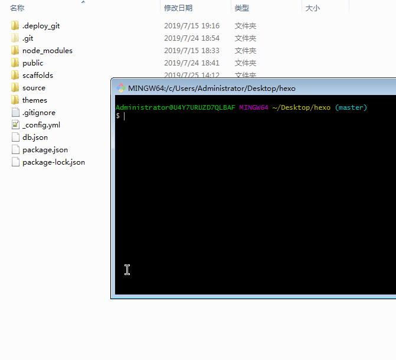Click the 文件夹 type of public row

point(246,63)
